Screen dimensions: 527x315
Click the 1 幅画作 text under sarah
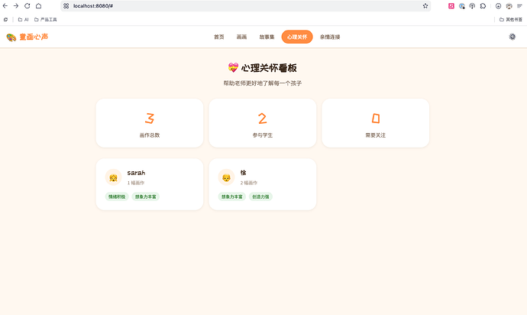pyautogui.click(x=136, y=183)
